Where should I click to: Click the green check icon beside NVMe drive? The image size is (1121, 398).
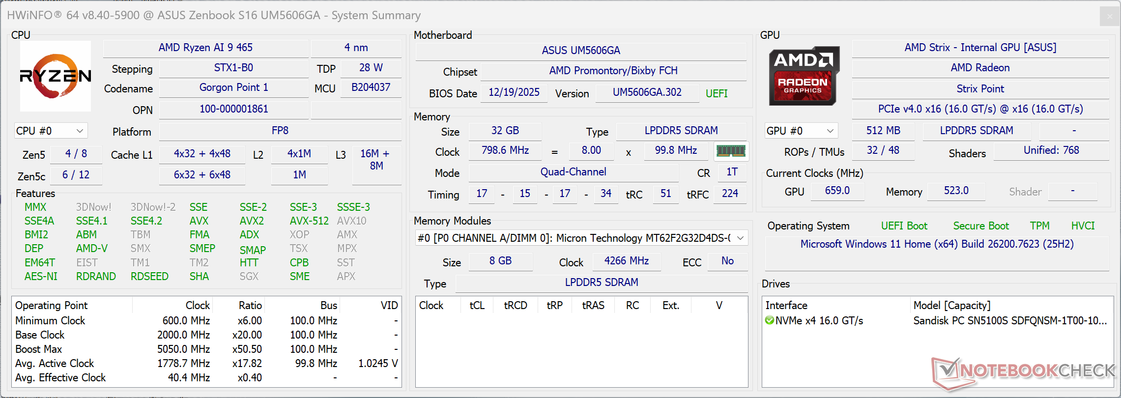(770, 320)
